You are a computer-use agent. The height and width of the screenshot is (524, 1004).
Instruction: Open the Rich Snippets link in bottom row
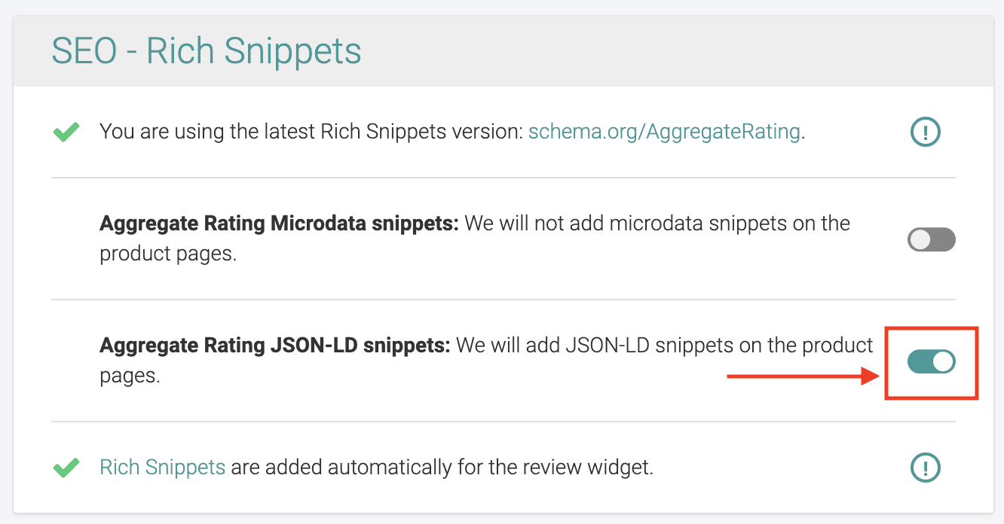point(162,468)
